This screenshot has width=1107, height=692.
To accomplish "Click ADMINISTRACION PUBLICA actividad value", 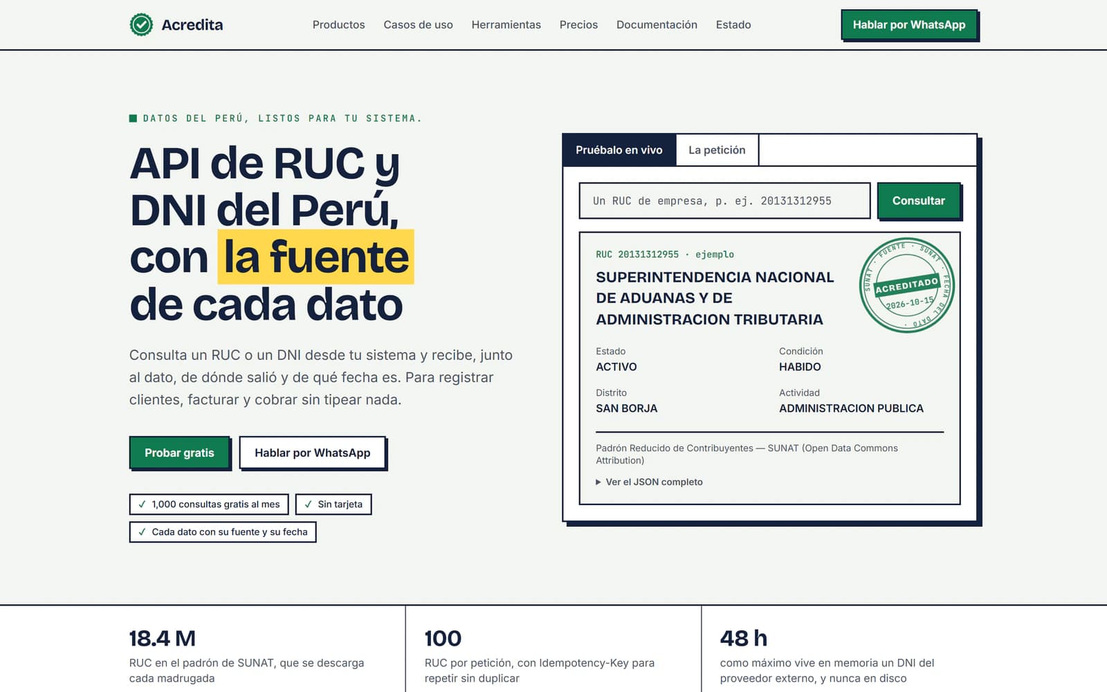I will point(851,408).
